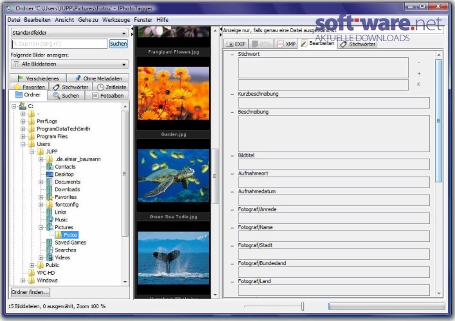Open the Werkzeuge menu

[116, 20]
